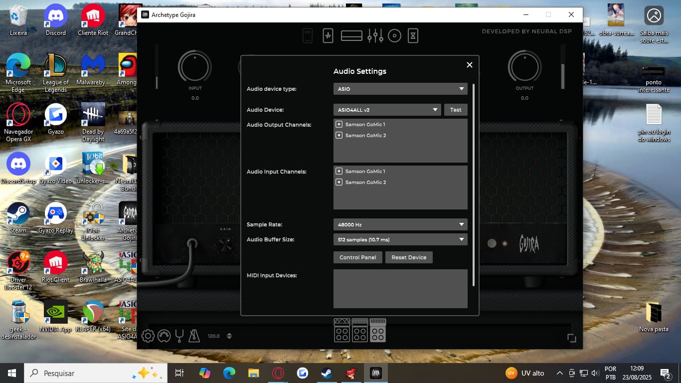Screen dimensions: 681x383
Task: Click the Test button
Action: tap(456, 110)
